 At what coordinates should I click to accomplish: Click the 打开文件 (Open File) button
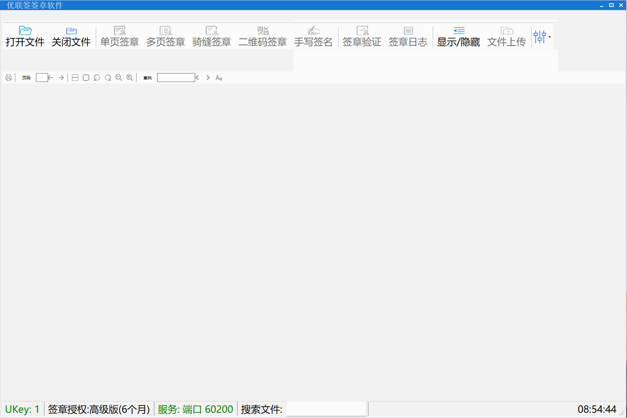25,37
